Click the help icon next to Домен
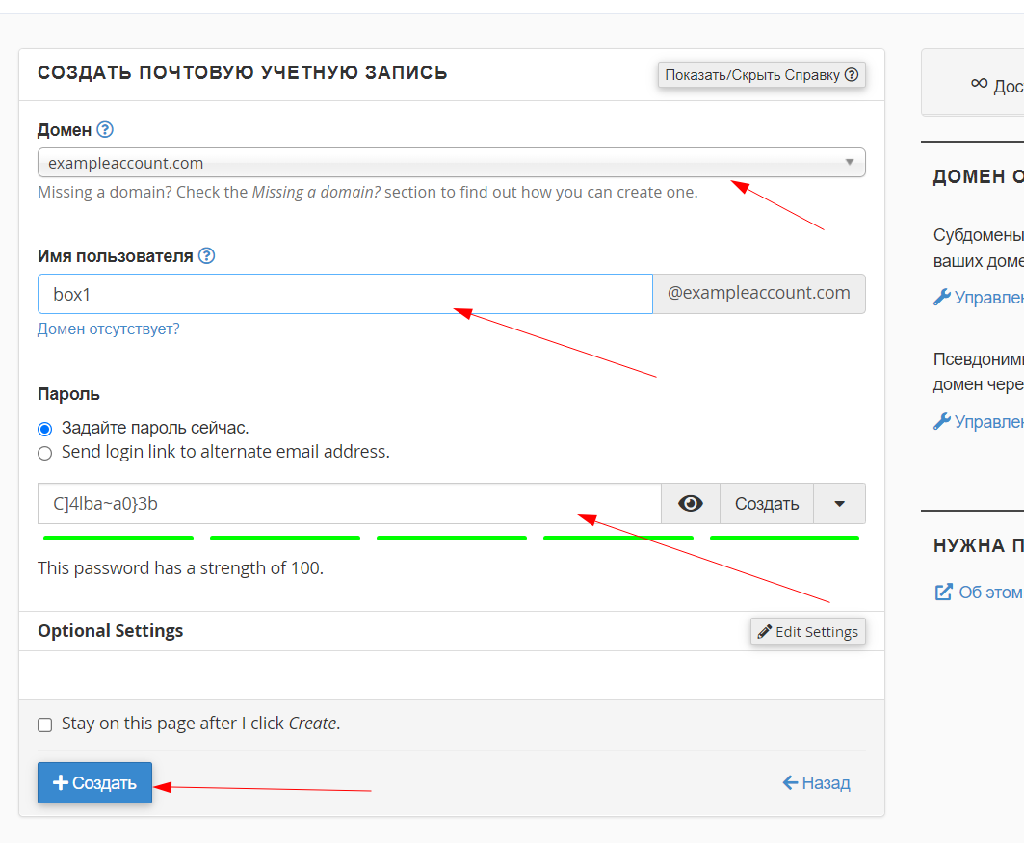This screenshot has height=843, width=1024. (x=105, y=129)
